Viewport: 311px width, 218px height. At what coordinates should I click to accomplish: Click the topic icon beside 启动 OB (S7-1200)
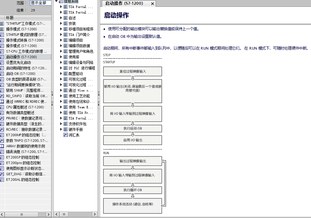2,74
